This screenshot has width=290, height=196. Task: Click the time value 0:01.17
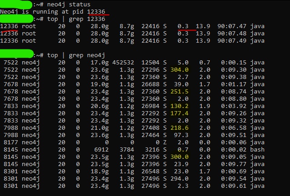[x=234, y=84]
